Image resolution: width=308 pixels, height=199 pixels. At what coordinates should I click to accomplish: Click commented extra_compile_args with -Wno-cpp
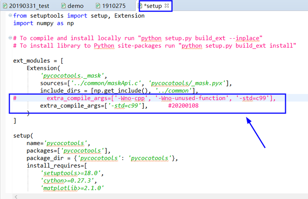click(144, 98)
